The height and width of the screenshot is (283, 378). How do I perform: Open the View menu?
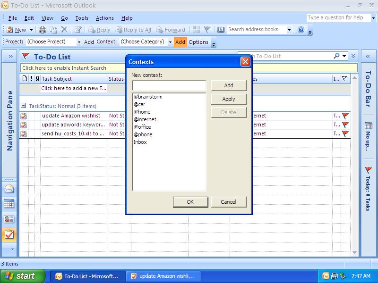click(47, 18)
